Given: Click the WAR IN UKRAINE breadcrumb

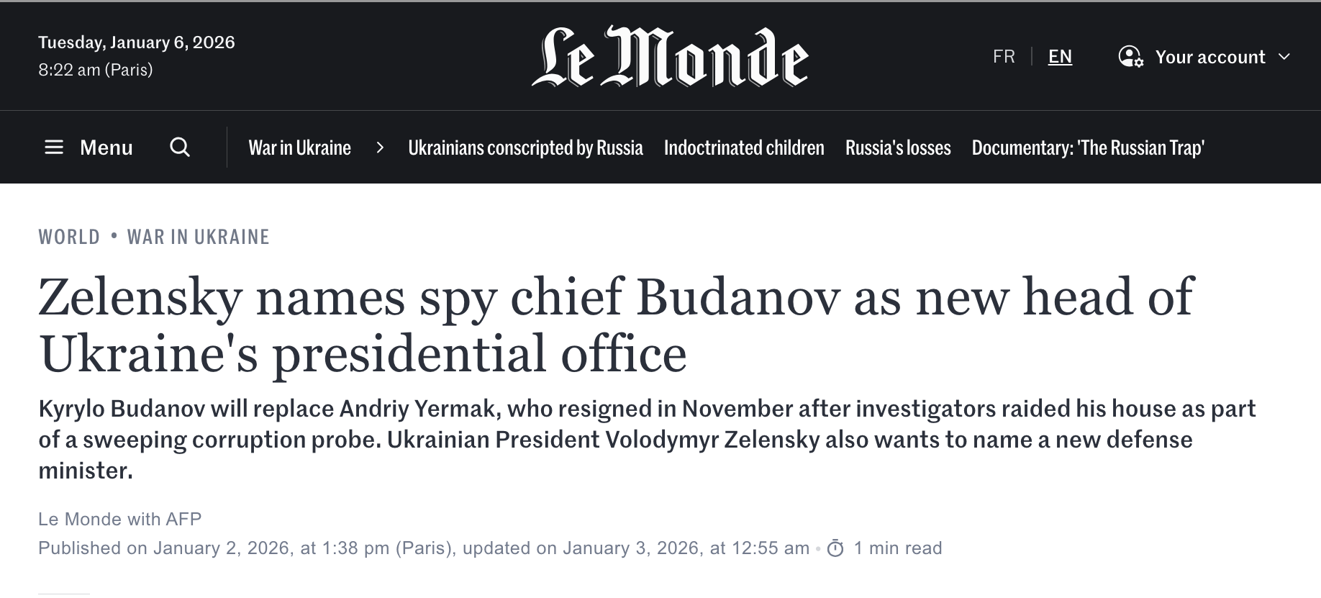Looking at the screenshot, I should (199, 237).
